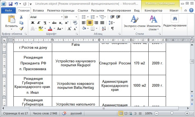Toggle center alignment
This screenshot has width=195, height=117.
90,23
